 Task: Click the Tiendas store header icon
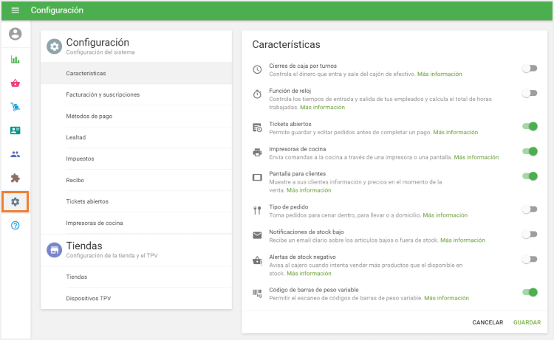55,250
